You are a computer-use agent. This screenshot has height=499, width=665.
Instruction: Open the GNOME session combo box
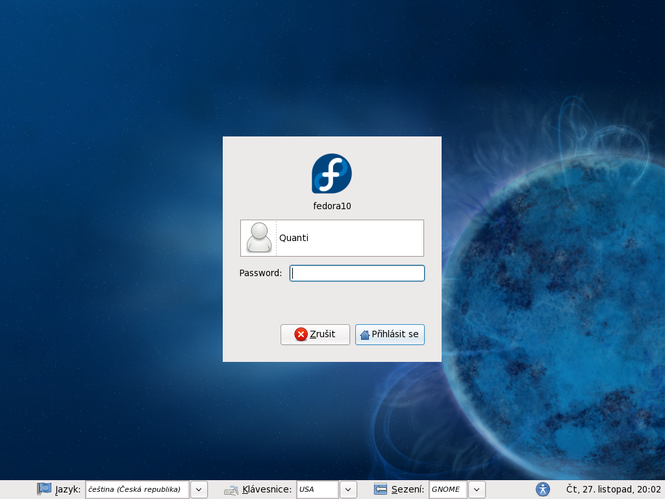tap(448, 490)
